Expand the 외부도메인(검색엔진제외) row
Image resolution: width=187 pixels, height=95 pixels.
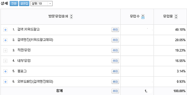click(x=5, y=82)
